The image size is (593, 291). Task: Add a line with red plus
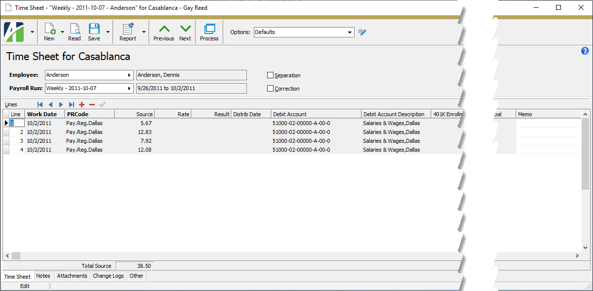click(81, 104)
